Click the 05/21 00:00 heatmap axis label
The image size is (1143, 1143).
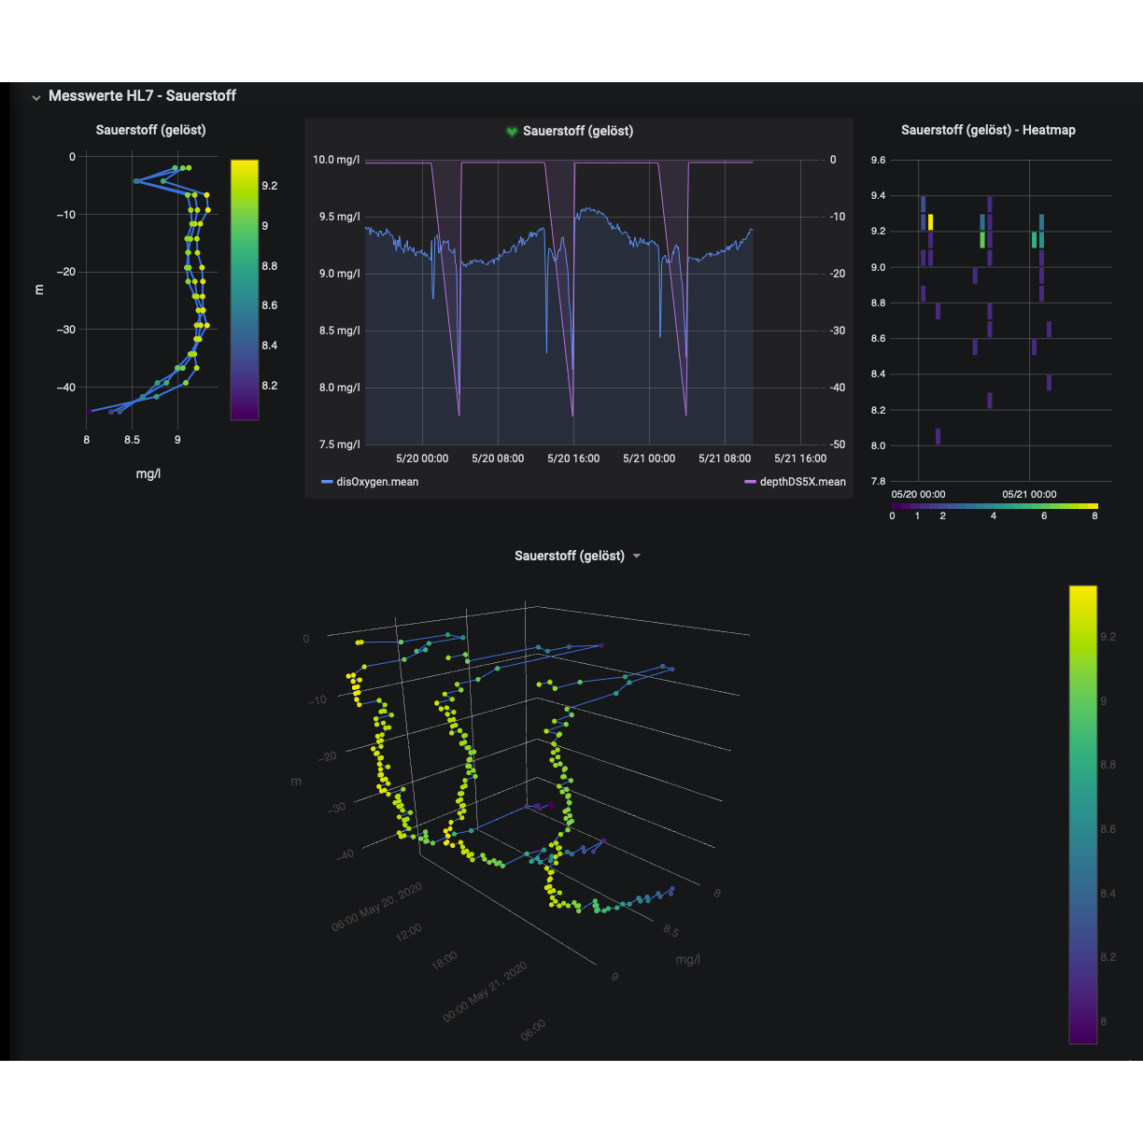pyautogui.click(x=1029, y=494)
